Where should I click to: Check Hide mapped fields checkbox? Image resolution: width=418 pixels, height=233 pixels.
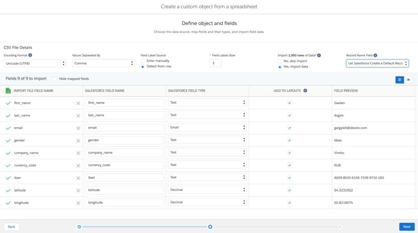(x=55, y=79)
